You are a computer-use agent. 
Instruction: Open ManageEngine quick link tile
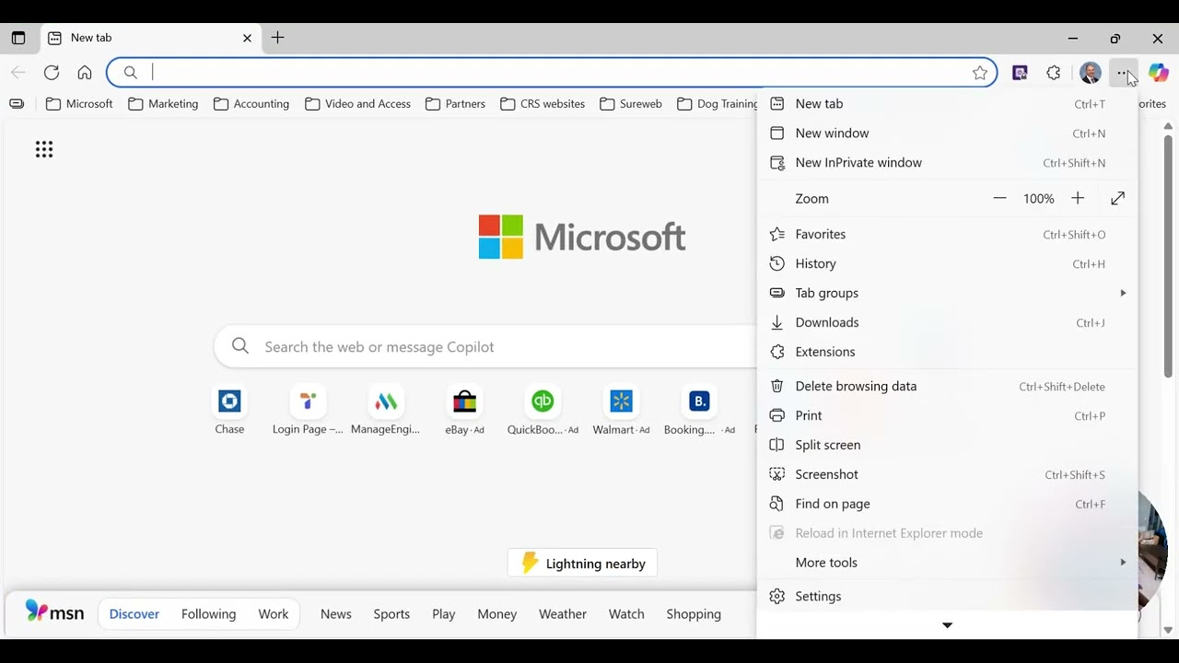click(386, 411)
